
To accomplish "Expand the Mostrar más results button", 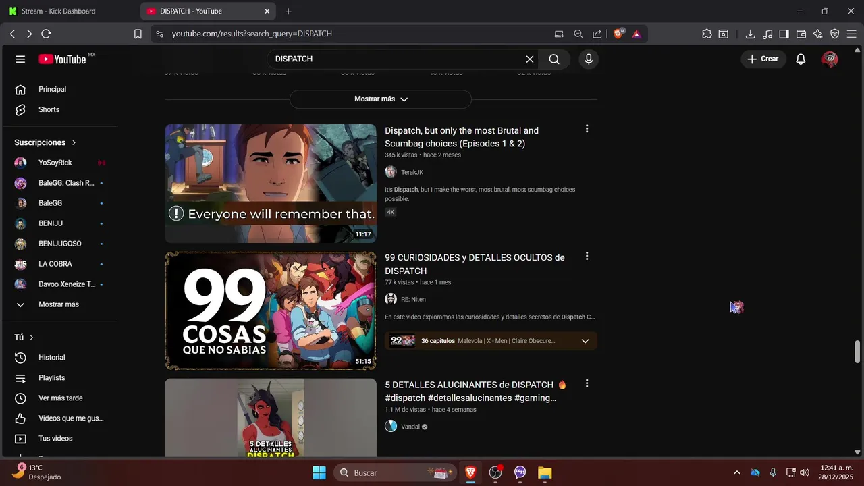I will point(381,99).
